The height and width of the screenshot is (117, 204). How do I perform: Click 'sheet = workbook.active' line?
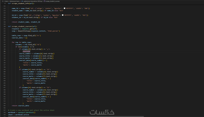point(18,115)
